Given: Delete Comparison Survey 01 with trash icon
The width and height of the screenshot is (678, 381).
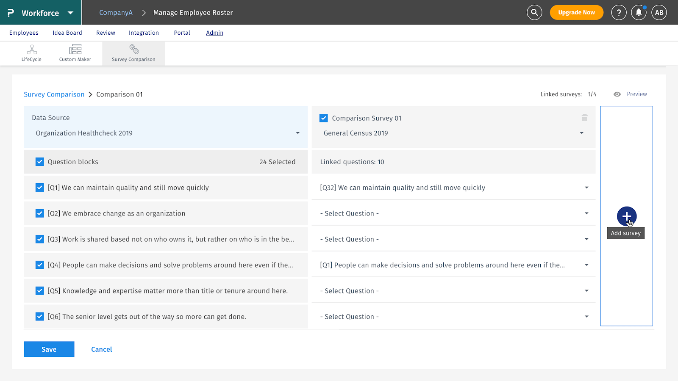Looking at the screenshot, I should click(584, 118).
